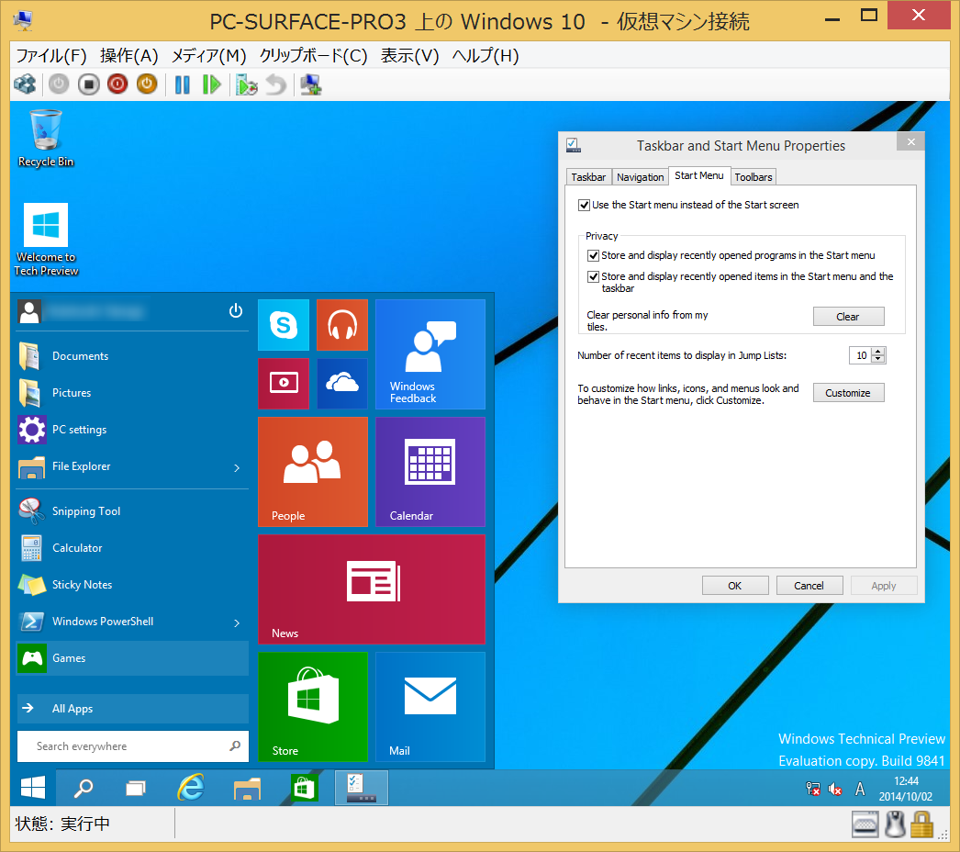Open All Apps list

coord(133,709)
